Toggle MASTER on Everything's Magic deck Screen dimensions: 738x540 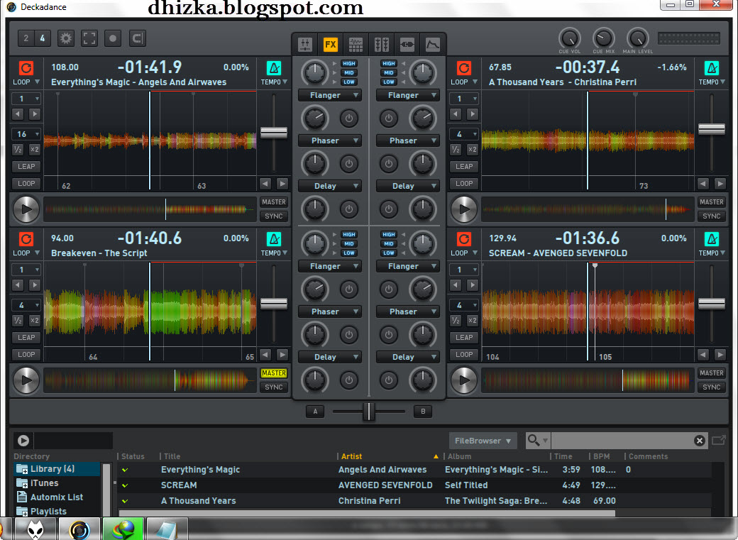[x=273, y=202]
